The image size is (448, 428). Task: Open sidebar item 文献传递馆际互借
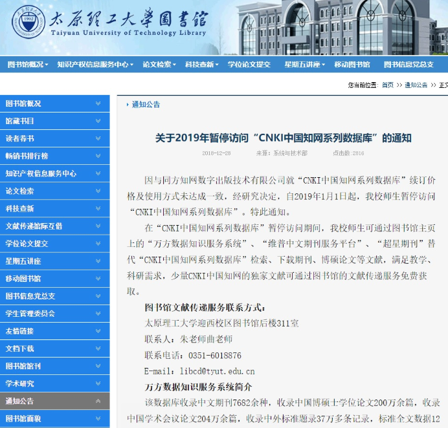tap(54, 226)
